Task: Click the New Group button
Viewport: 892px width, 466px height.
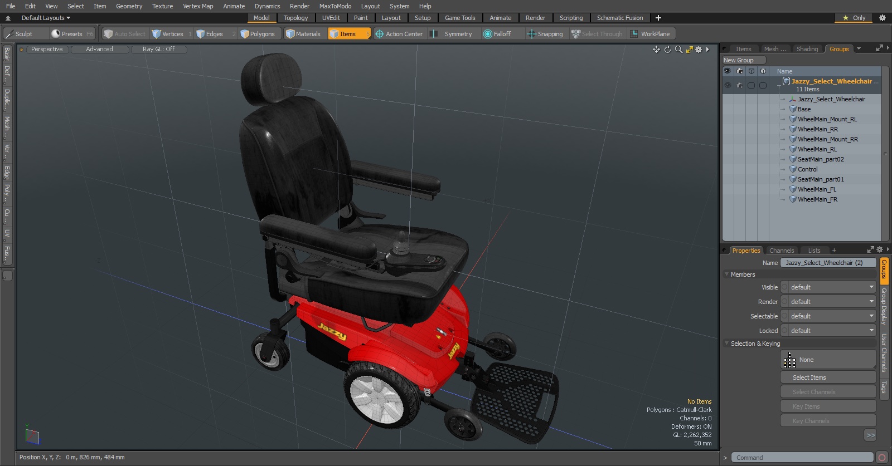Action: (x=744, y=60)
